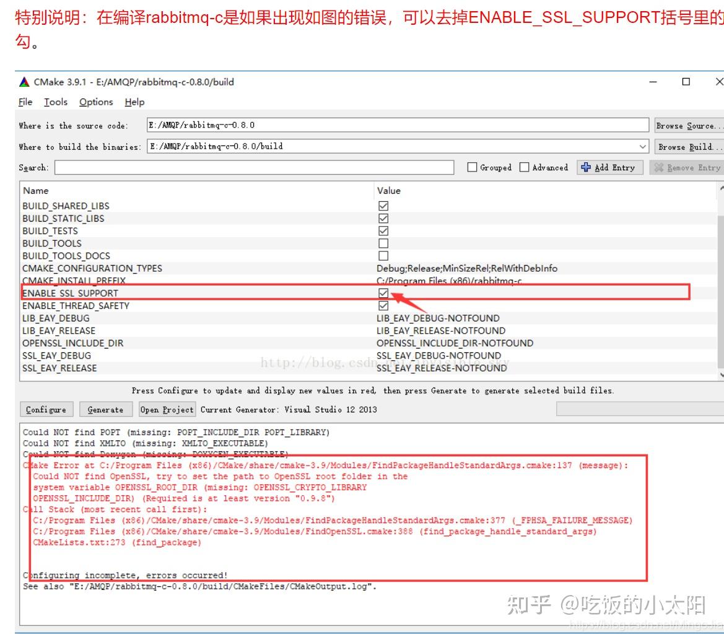Screen dimensions: 724x634
Task: Click Browse Source to pick source folder
Action: (689, 125)
